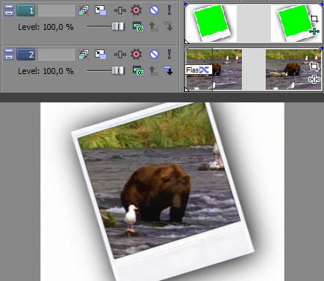Make track 2 compositing parent arrow
324x281 pixels.
[x=153, y=71]
